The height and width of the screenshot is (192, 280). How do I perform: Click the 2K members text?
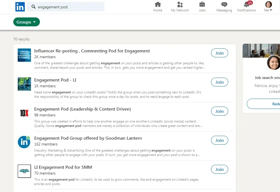point(45,57)
